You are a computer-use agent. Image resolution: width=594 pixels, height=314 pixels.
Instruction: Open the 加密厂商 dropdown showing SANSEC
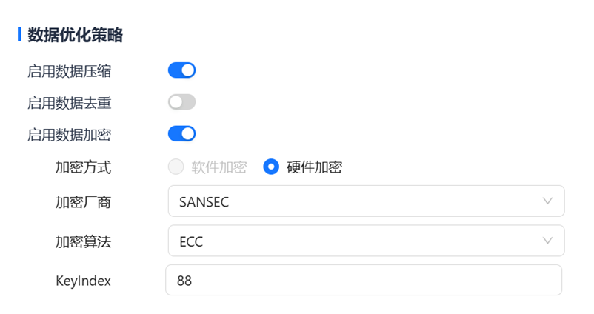(x=356, y=201)
